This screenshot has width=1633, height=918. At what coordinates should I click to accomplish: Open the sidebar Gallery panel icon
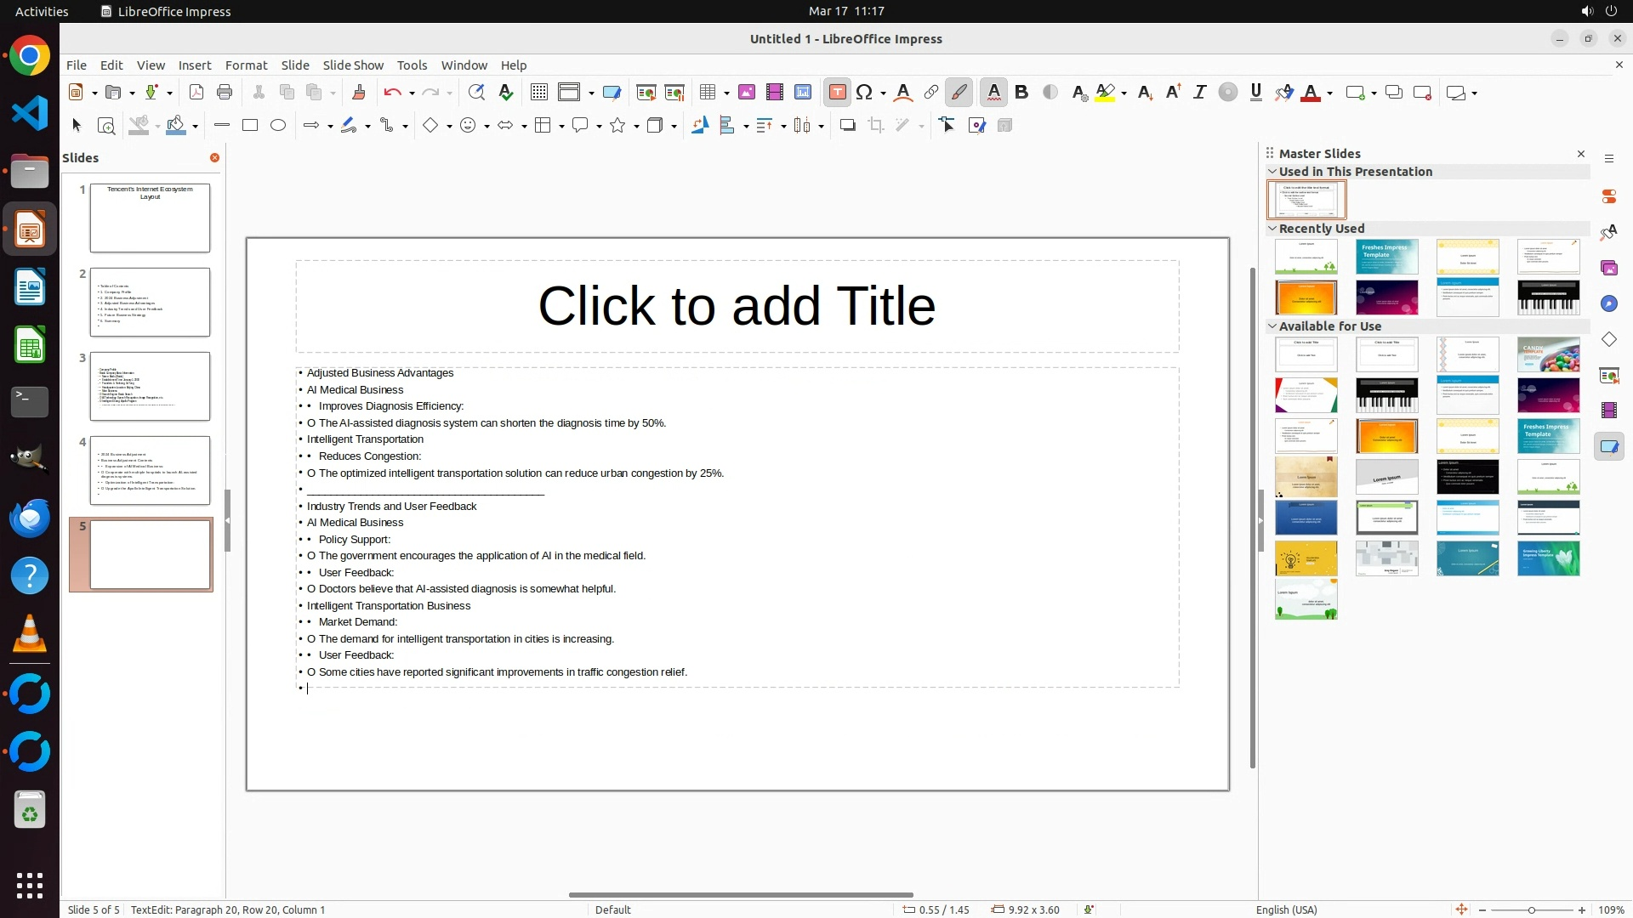pyautogui.click(x=1608, y=269)
